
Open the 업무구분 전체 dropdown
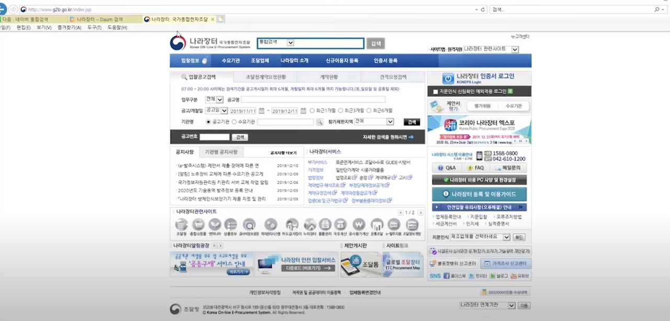tap(214, 99)
